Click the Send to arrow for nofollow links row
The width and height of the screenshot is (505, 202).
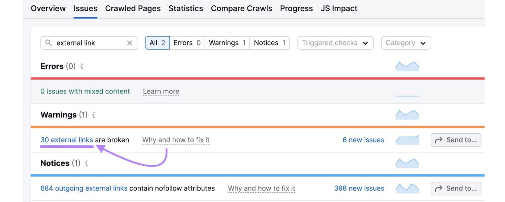[456, 188]
